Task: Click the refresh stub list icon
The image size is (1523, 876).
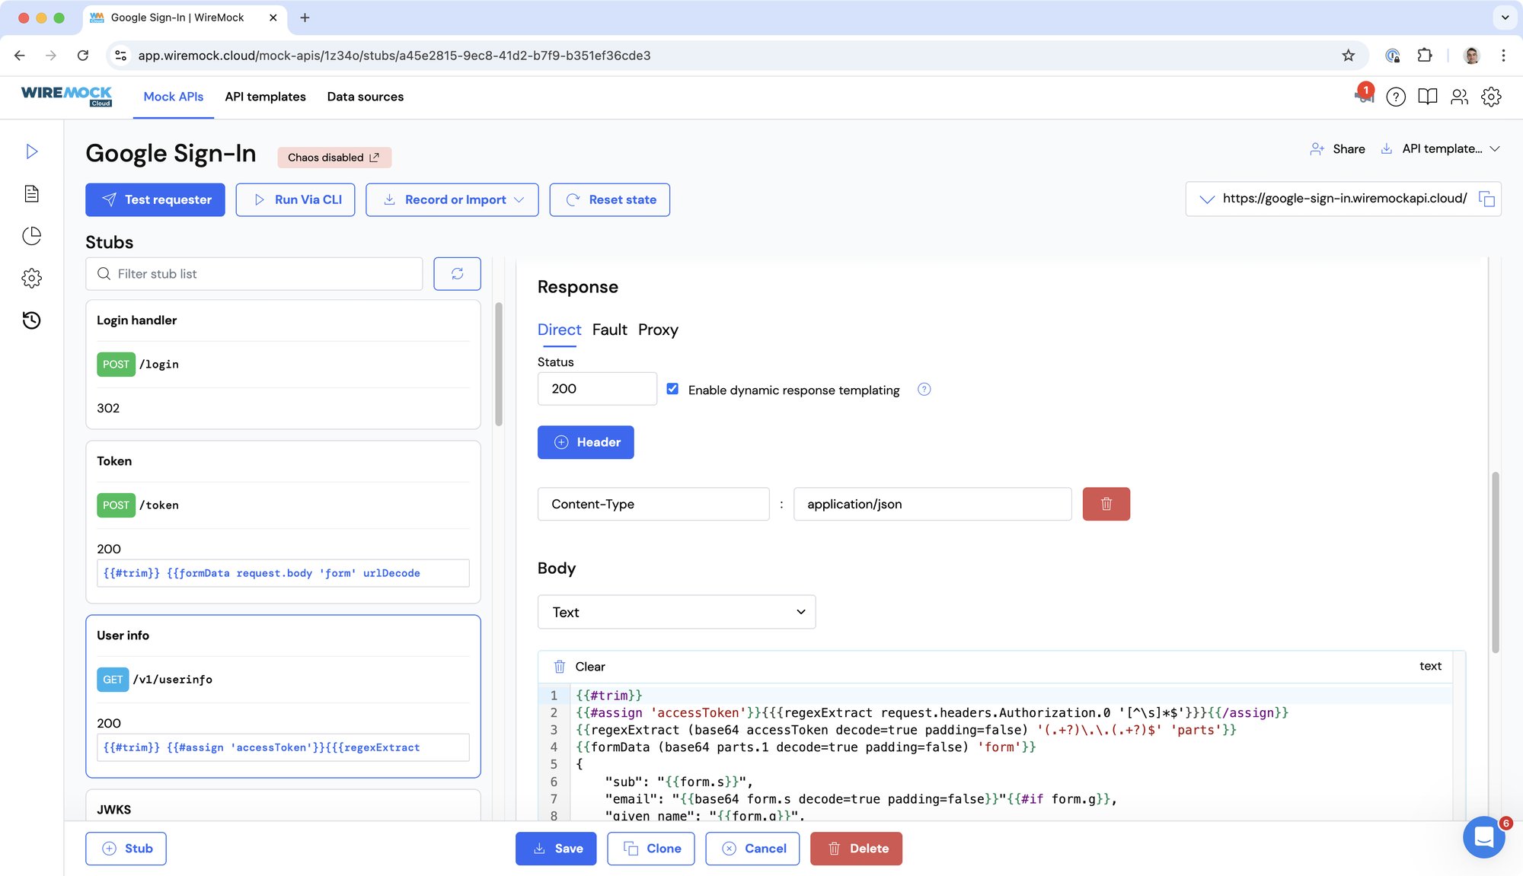Action: pos(457,274)
